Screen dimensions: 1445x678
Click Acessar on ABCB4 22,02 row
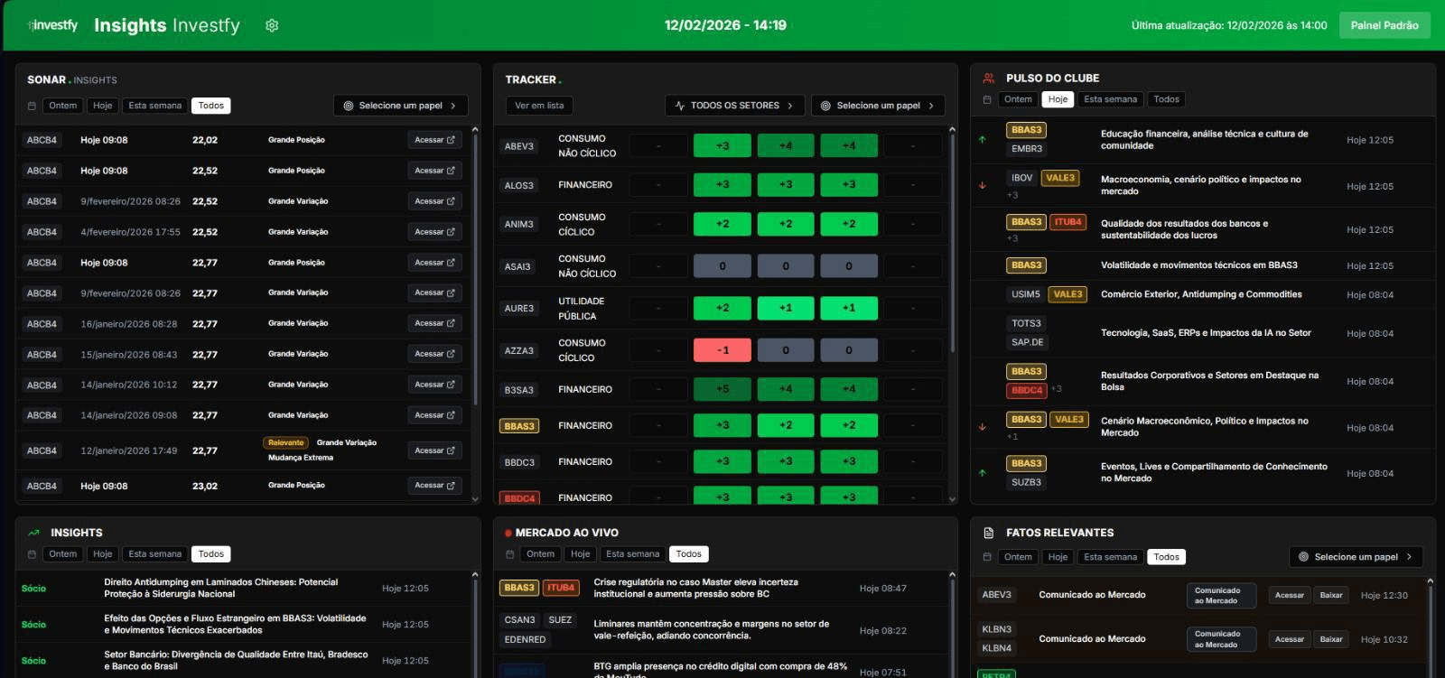tap(434, 140)
